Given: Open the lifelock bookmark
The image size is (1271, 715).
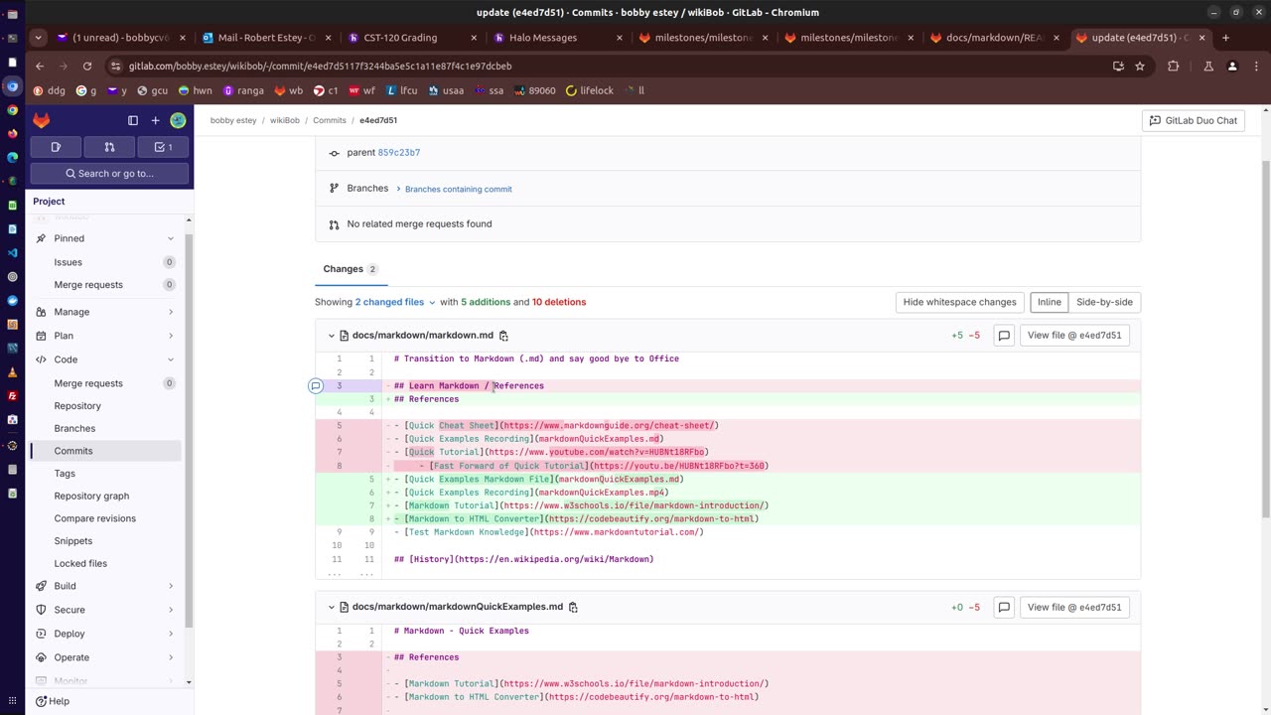Looking at the screenshot, I should coord(590,90).
